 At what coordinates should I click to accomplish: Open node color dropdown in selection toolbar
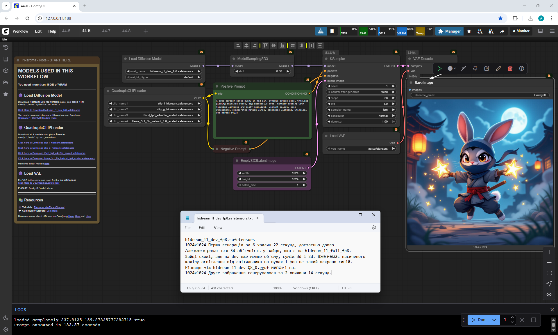[452, 68]
